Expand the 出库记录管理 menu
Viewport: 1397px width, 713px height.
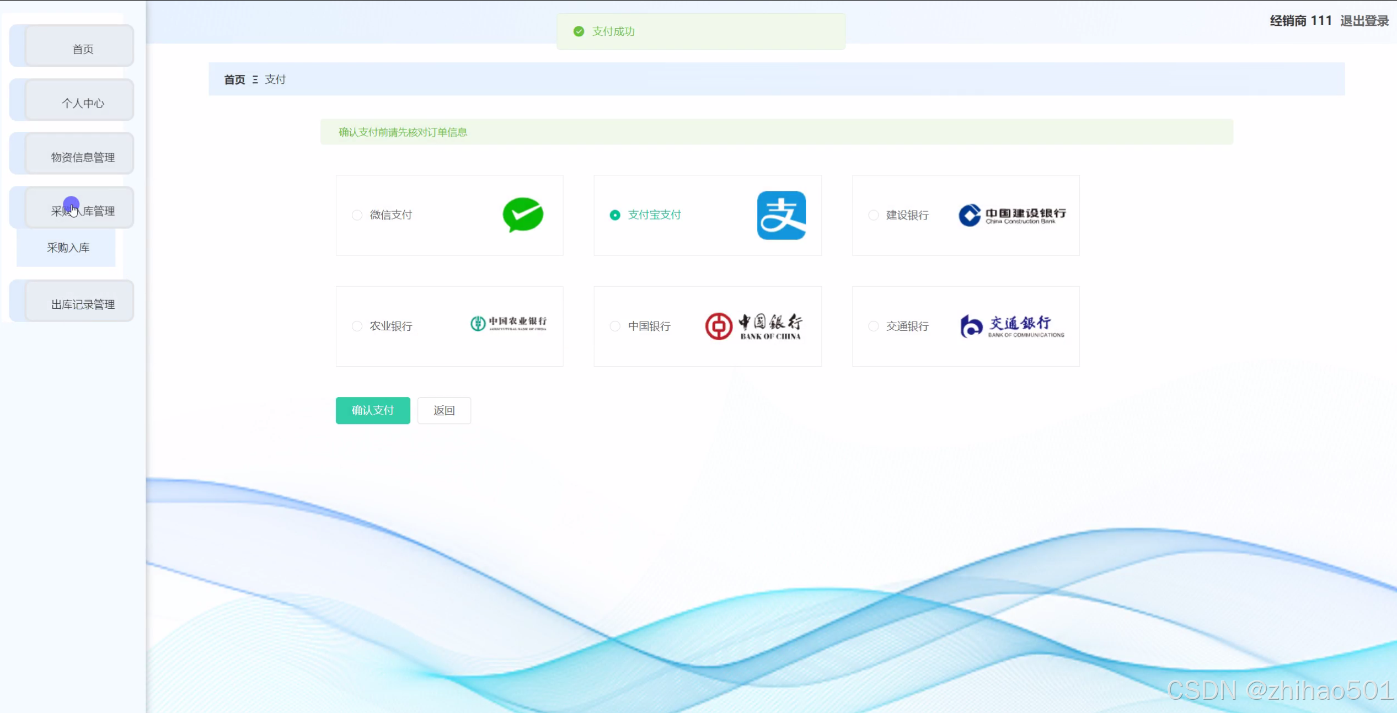83,304
